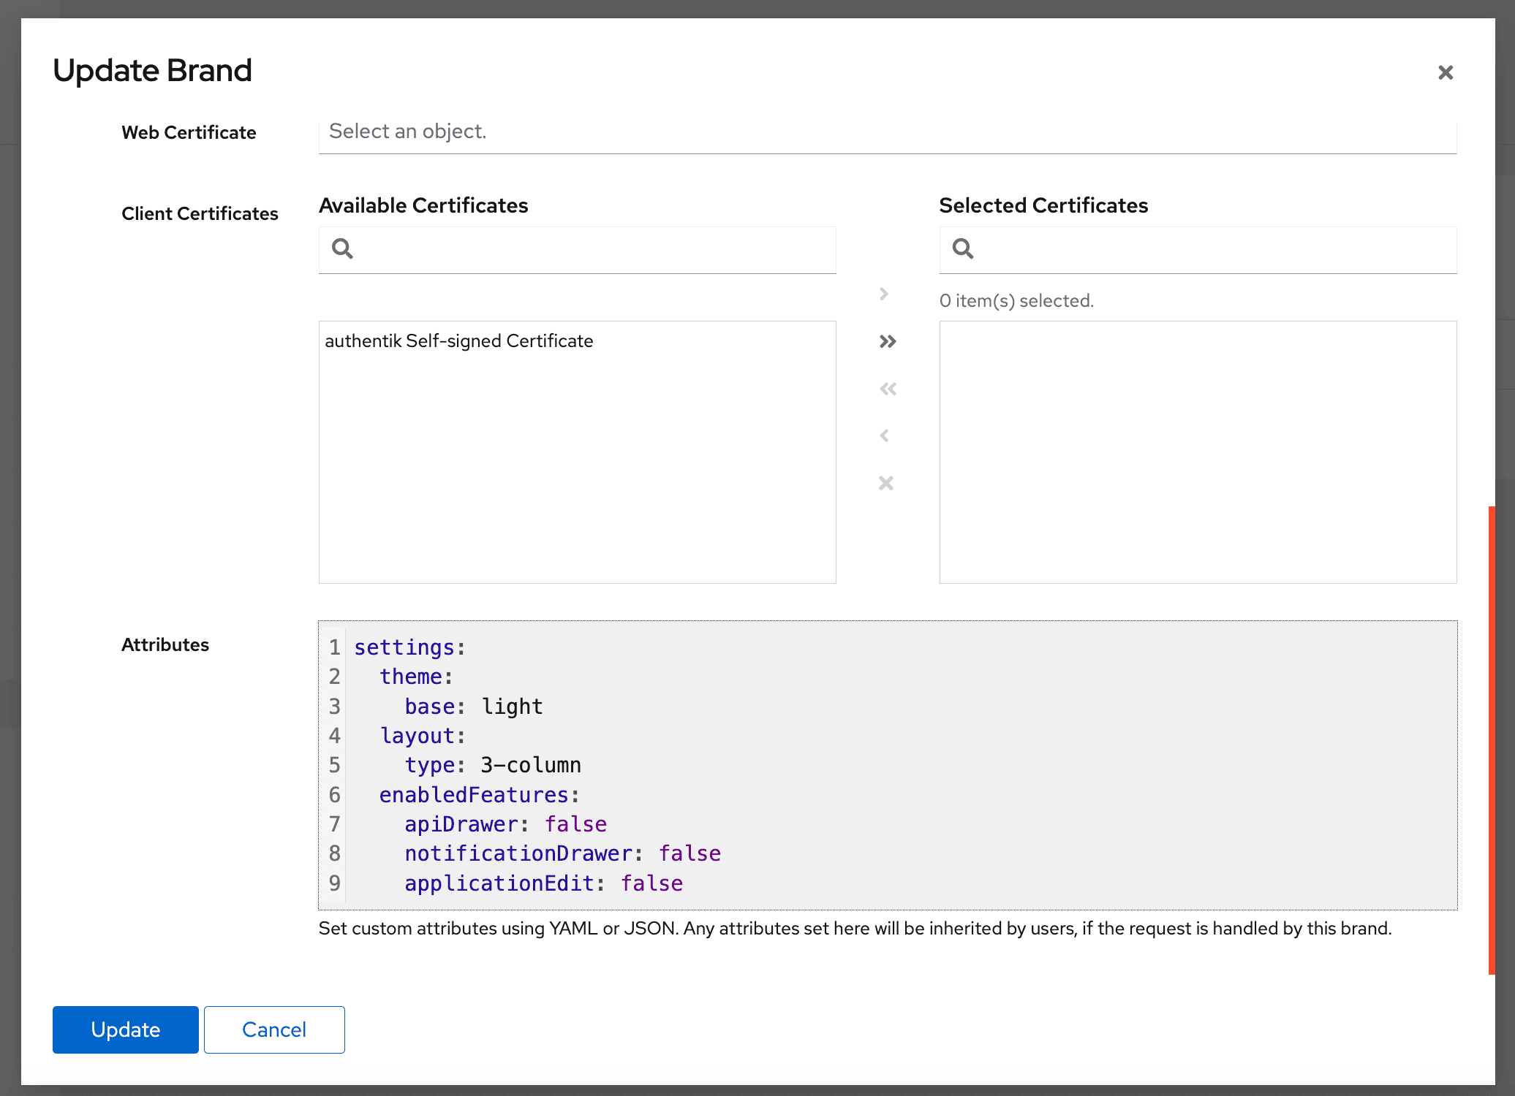Open the Web Certificate object selector
This screenshot has height=1096, width=1515.
point(886,132)
